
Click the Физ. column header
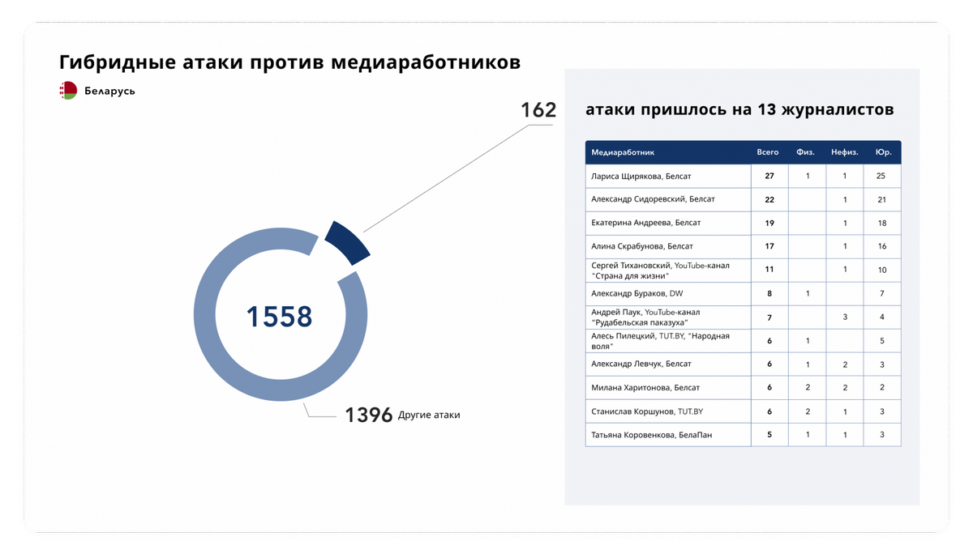coord(806,152)
